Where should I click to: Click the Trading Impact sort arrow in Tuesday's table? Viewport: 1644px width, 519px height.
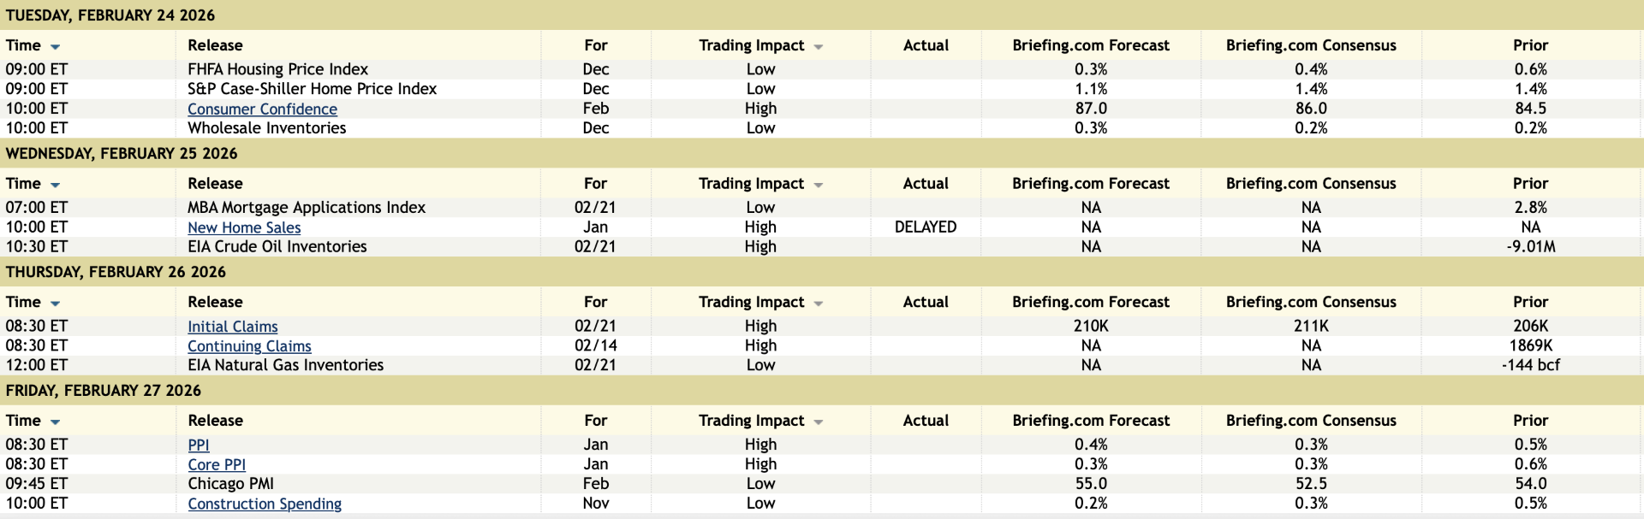[x=819, y=47]
